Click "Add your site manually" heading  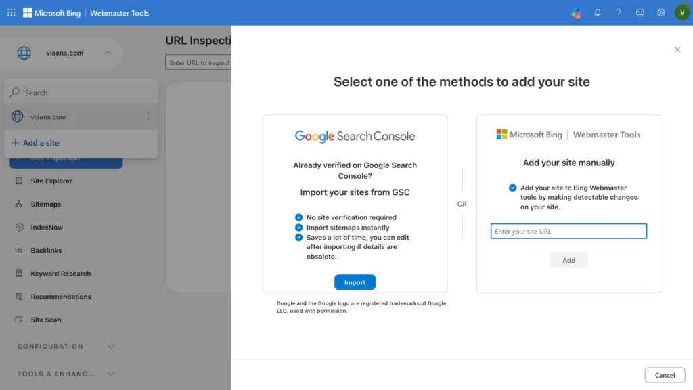click(x=568, y=162)
